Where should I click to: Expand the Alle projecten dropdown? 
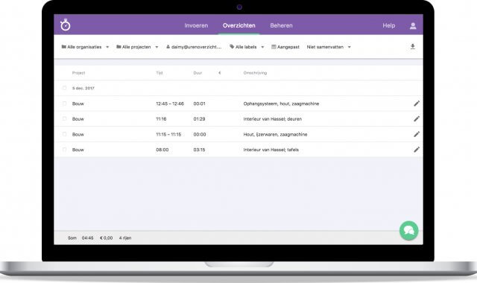tap(137, 47)
